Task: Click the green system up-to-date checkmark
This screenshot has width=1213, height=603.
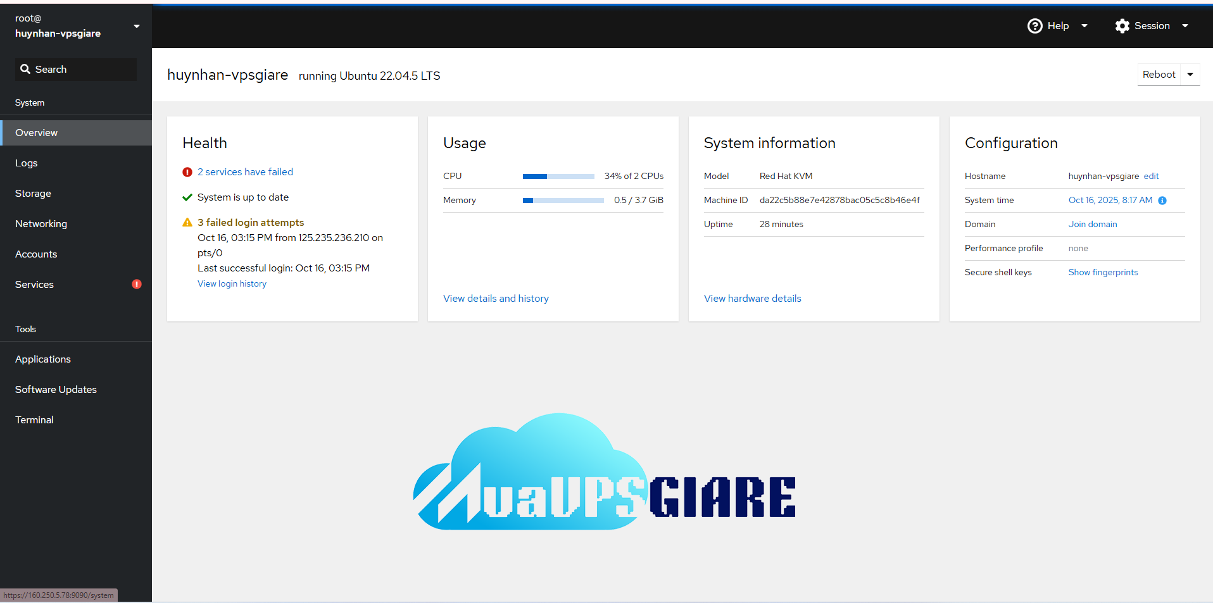Action: click(187, 197)
